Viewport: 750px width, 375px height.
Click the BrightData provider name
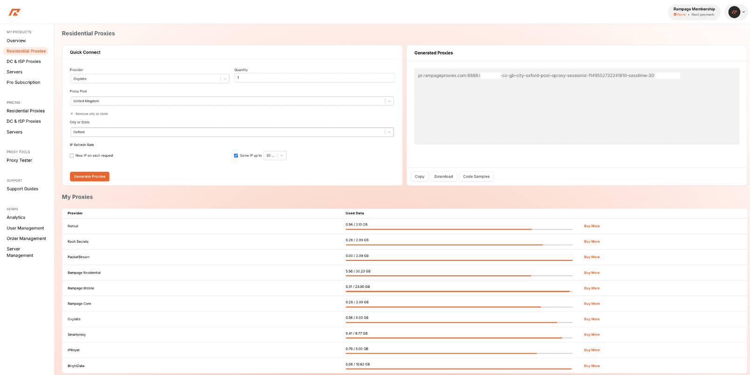76,366
